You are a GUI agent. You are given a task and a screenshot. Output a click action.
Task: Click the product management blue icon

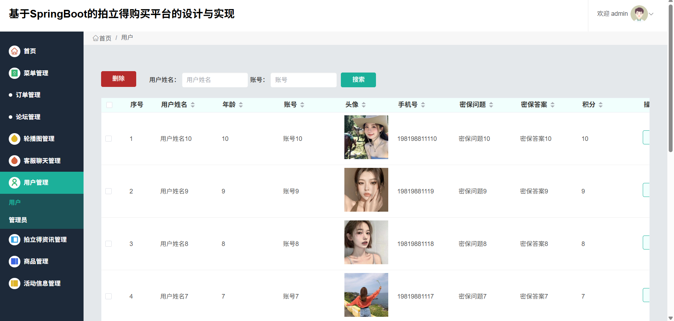coord(14,261)
